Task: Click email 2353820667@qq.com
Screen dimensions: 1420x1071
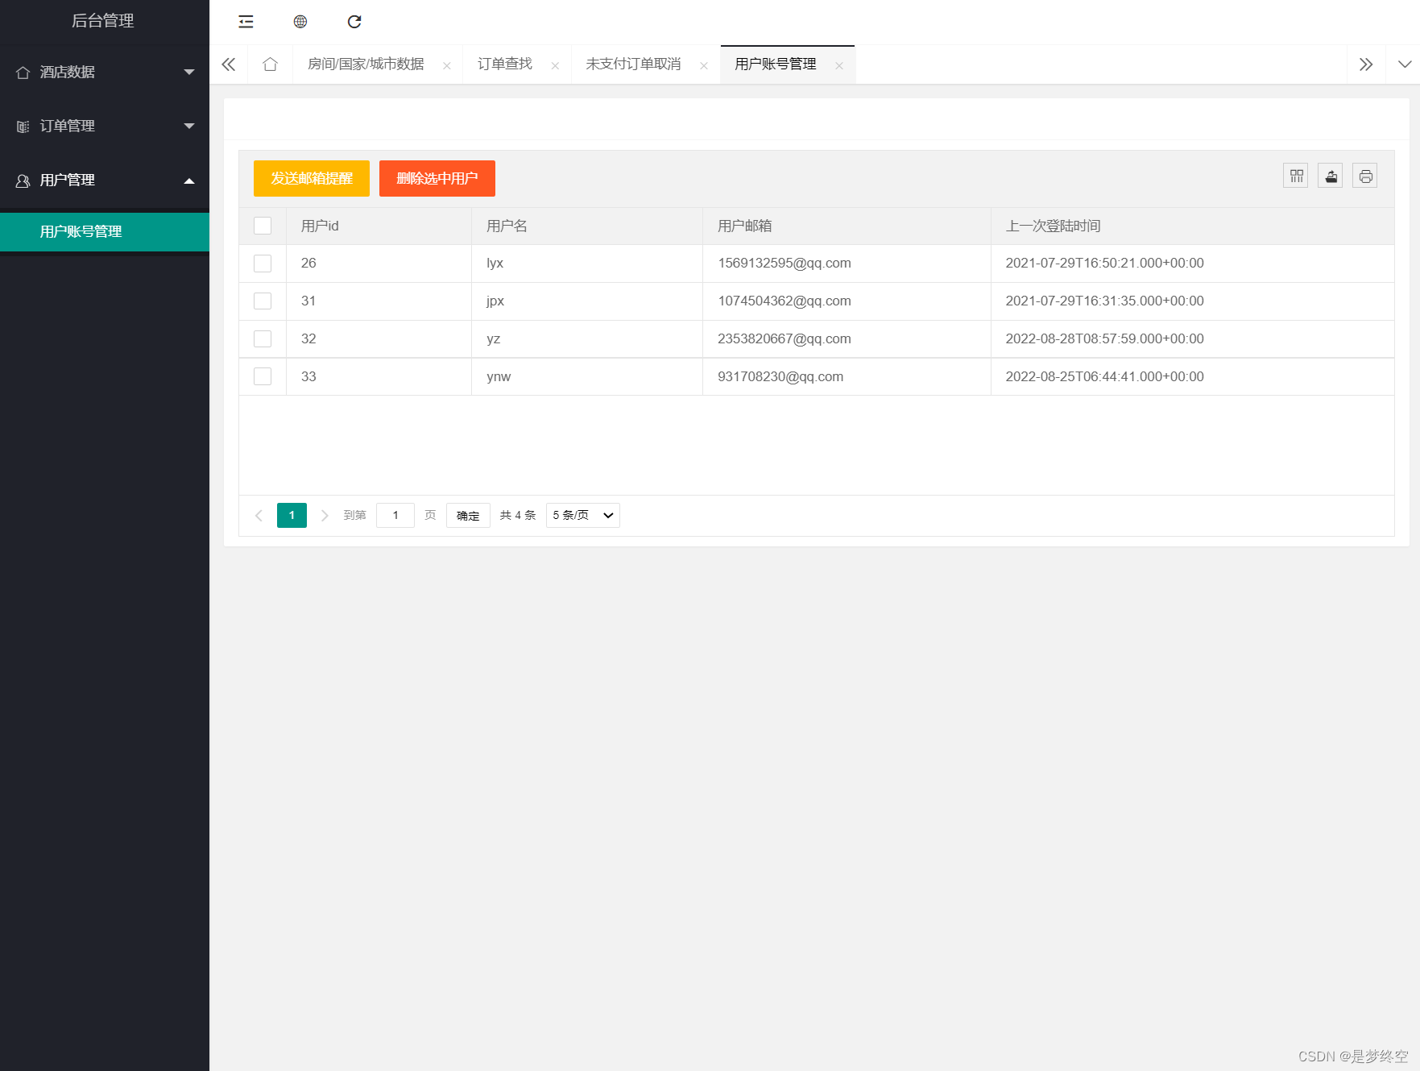Action: pyautogui.click(x=785, y=339)
